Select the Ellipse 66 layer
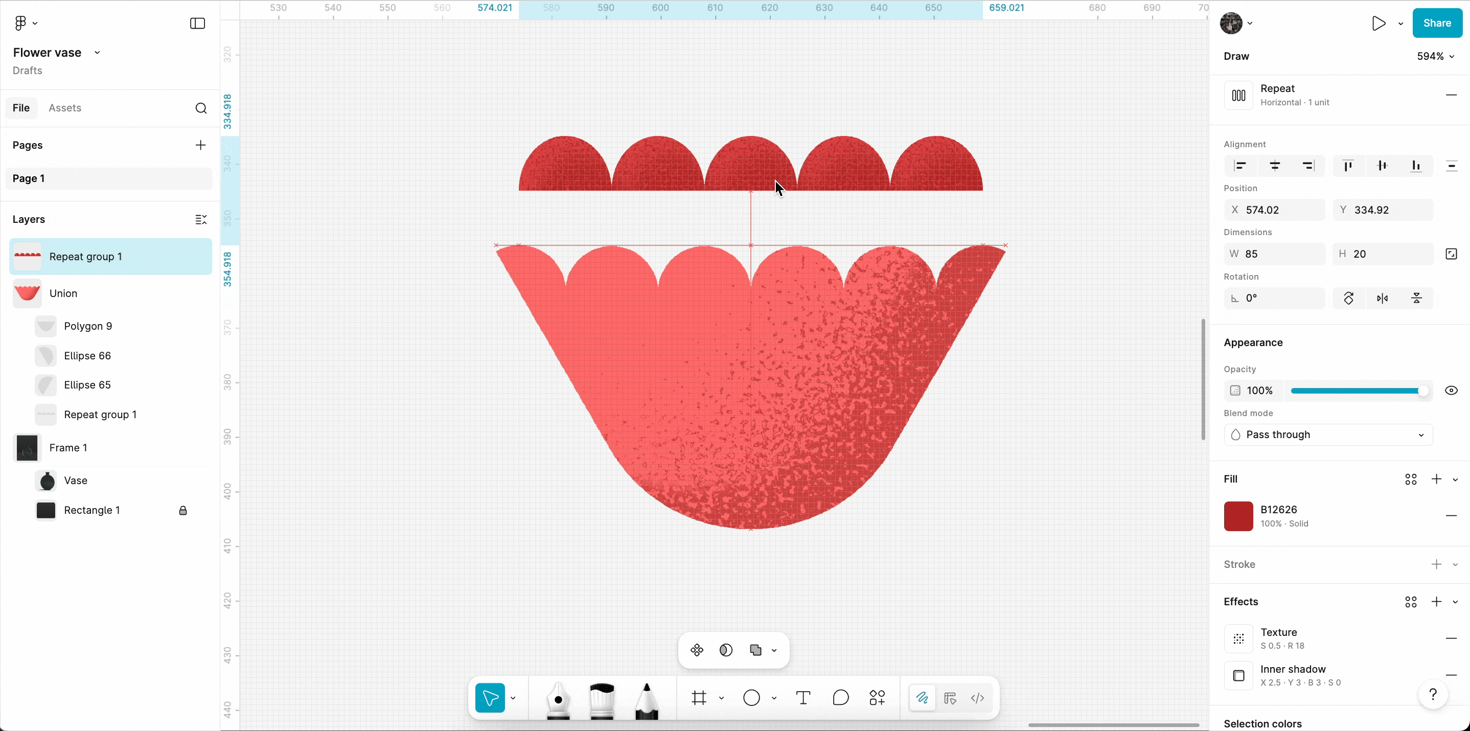This screenshot has height=731, width=1470. [87, 355]
